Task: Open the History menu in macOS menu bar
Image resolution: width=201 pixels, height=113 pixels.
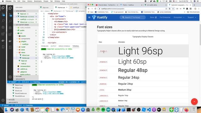Action: pos(30,1)
